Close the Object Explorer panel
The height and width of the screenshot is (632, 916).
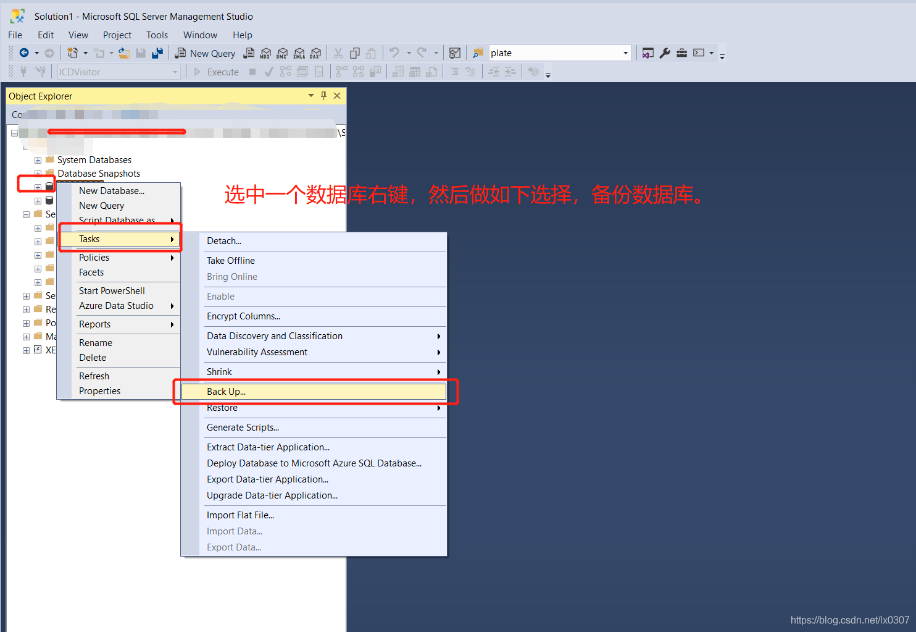[x=337, y=96]
